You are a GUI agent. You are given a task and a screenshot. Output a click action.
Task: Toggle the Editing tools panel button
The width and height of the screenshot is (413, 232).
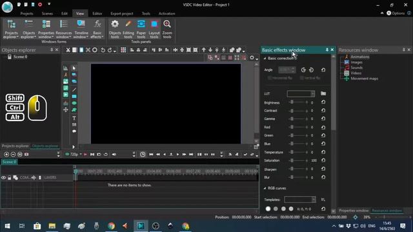click(x=128, y=29)
